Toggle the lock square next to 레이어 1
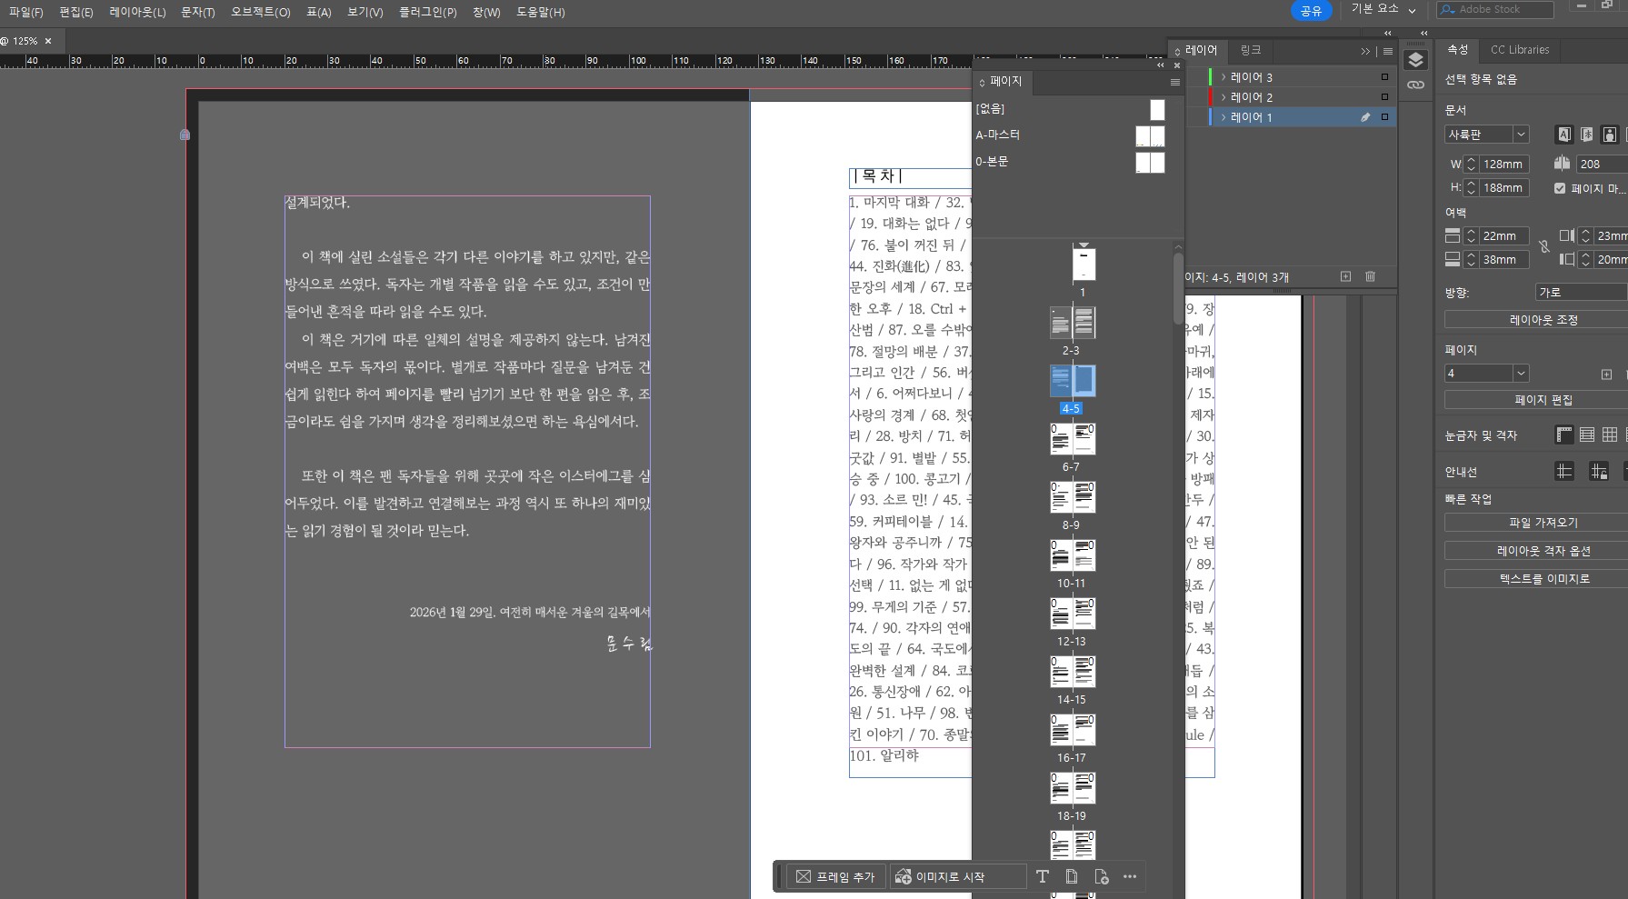This screenshot has width=1628, height=899. [1385, 116]
